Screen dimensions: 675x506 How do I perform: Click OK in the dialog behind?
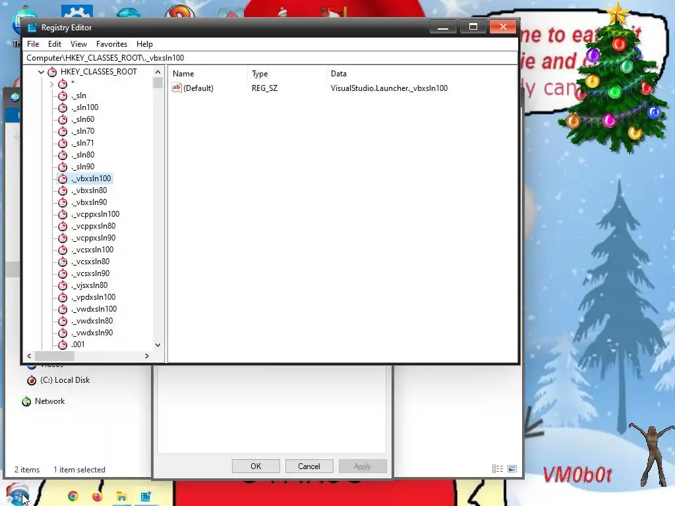[256, 466]
